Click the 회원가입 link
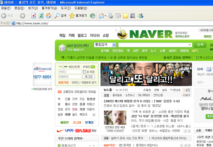The height and width of the screenshot is (147, 213). tap(63, 82)
